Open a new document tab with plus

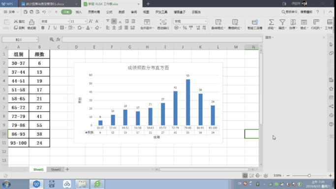click(148, 3)
